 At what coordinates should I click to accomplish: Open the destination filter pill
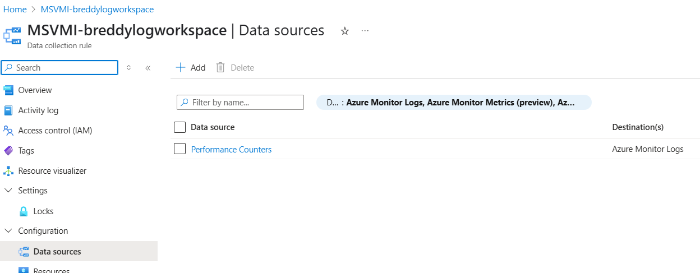coord(454,103)
